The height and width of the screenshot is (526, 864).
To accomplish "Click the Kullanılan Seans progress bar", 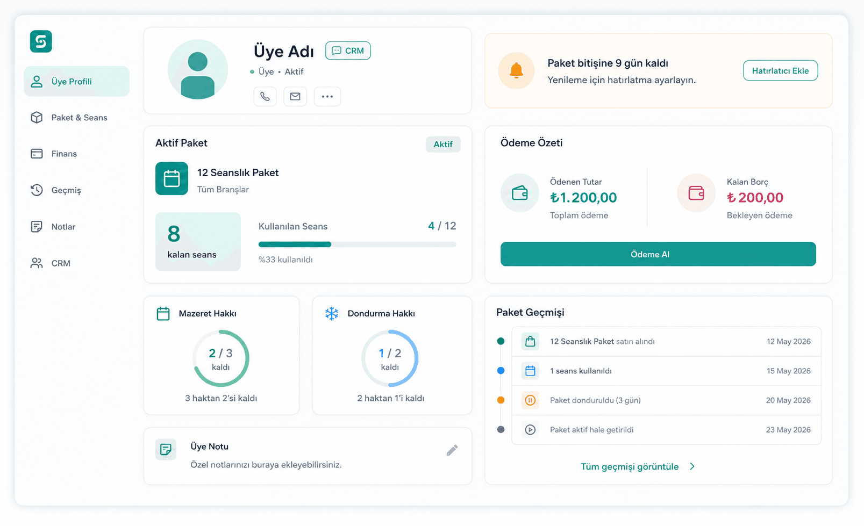I will pyautogui.click(x=357, y=244).
